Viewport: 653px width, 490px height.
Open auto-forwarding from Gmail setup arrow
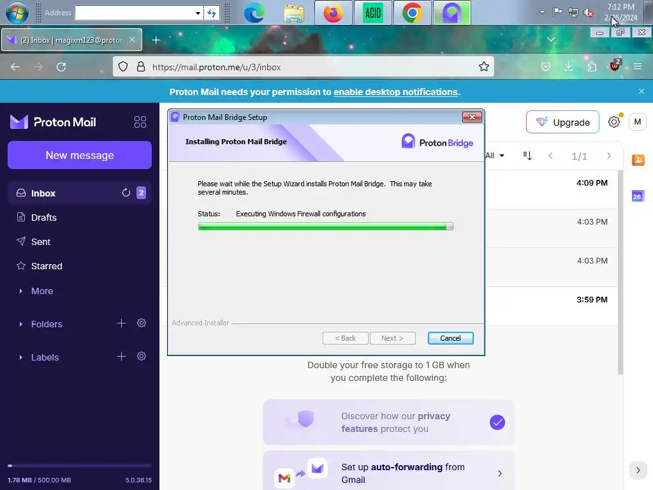pos(500,473)
